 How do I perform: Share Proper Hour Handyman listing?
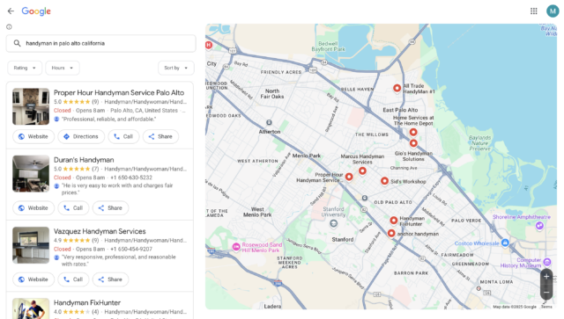pos(160,136)
